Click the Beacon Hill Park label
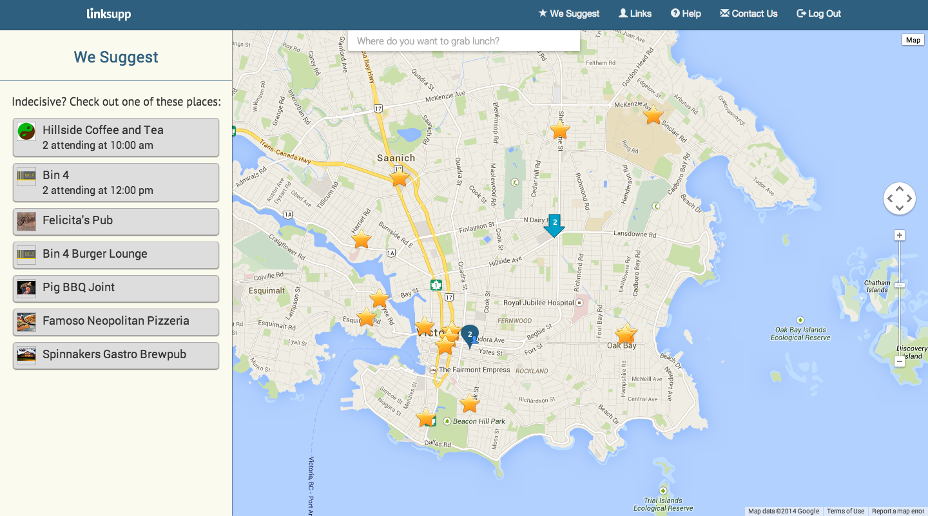Screen dimensions: 928x516 point(479,421)
